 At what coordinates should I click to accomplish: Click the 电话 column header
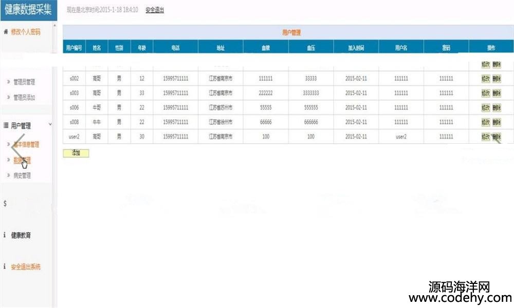click(x=175, y=48)
